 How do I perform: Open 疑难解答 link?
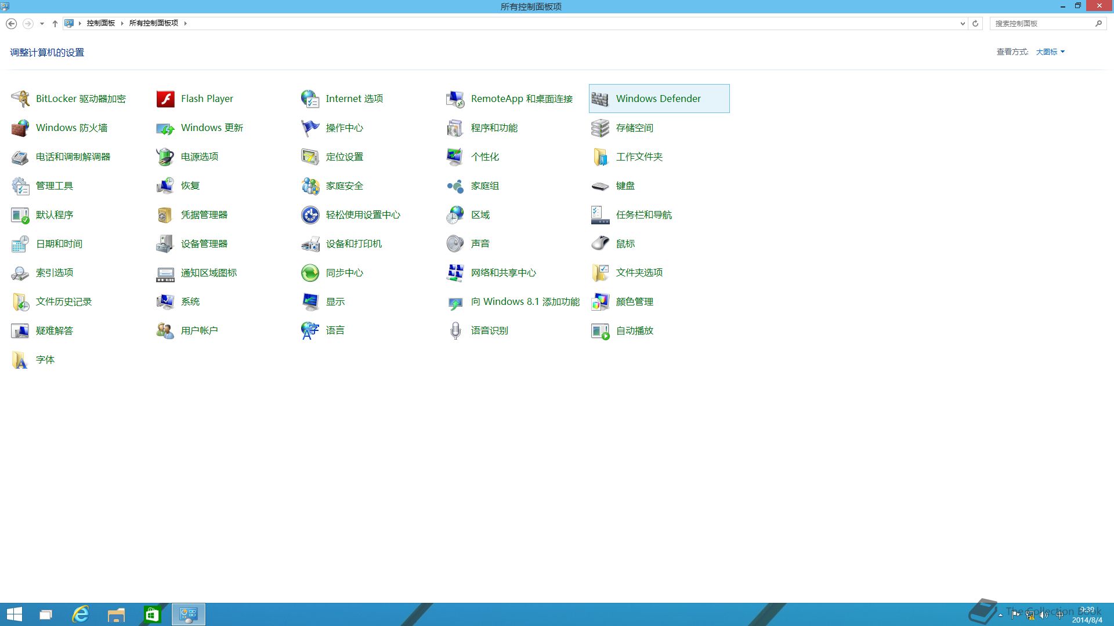click(x=55, y=331)
